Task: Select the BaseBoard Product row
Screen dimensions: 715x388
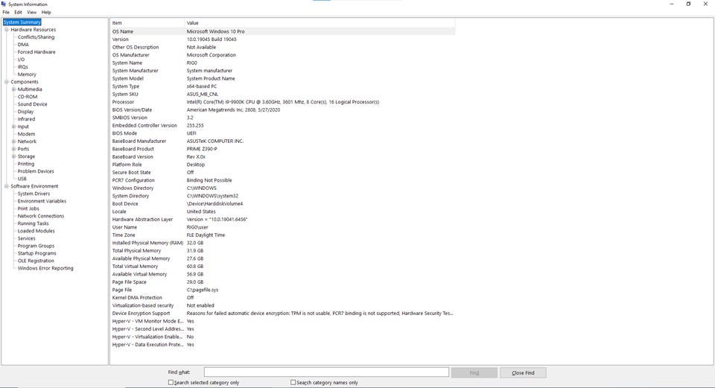Action: click(283, 149)
